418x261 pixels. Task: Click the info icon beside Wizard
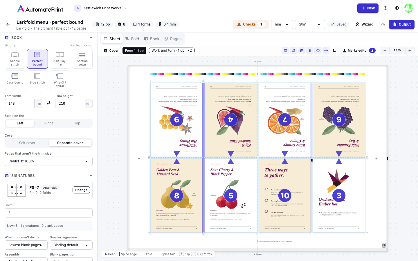(x=383, y=25)
